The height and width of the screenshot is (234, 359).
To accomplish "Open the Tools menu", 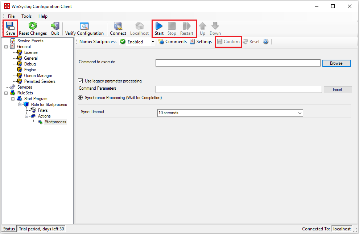I will (x=26, y=16).
